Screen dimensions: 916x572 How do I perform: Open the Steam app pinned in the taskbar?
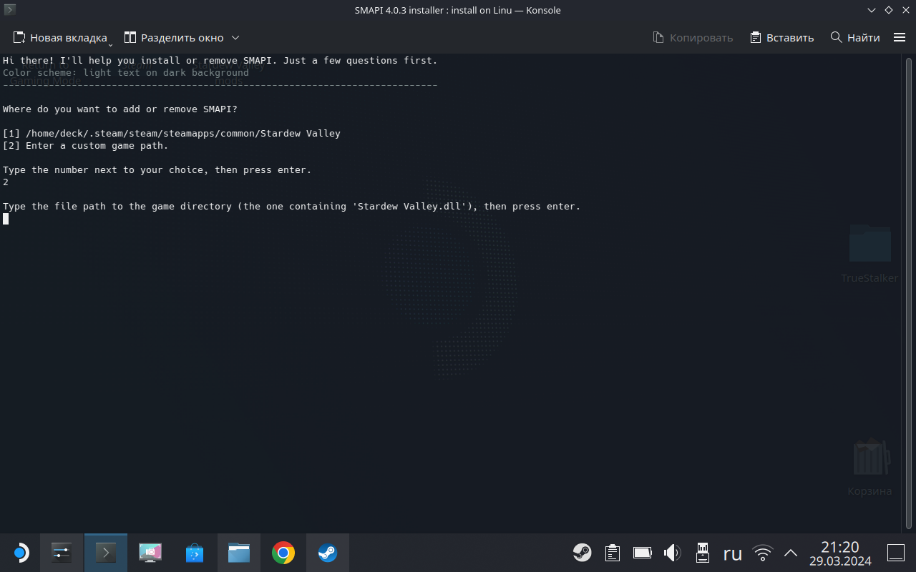[328, 553]
